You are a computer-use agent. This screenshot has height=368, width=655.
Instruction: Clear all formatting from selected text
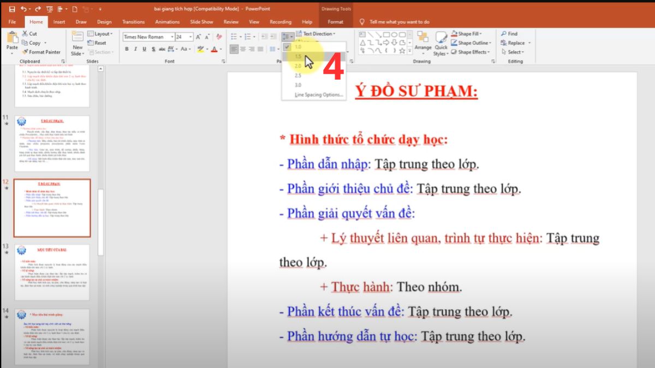coord(218,37)
